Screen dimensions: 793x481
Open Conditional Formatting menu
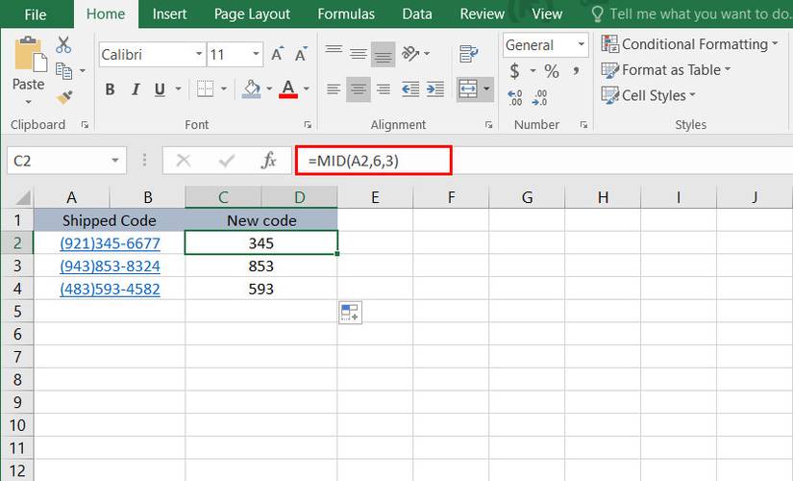[689, 44]
